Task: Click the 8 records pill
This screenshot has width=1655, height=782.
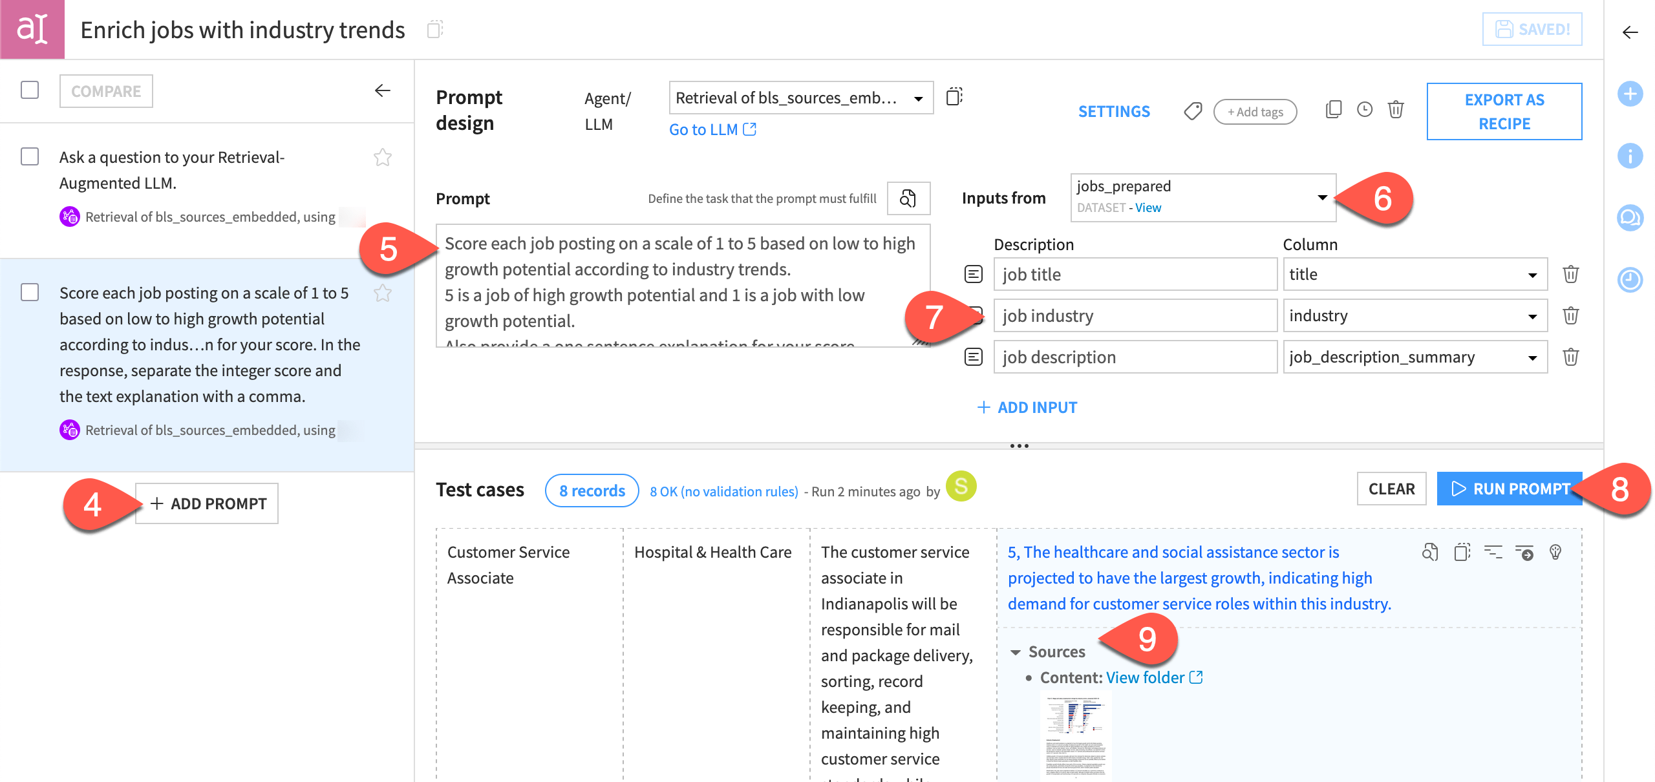Action: 592,491
